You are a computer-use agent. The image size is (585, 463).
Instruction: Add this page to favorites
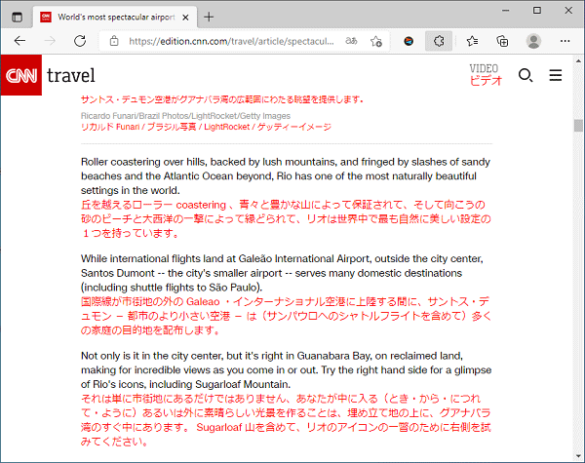(x=376, y=41)
